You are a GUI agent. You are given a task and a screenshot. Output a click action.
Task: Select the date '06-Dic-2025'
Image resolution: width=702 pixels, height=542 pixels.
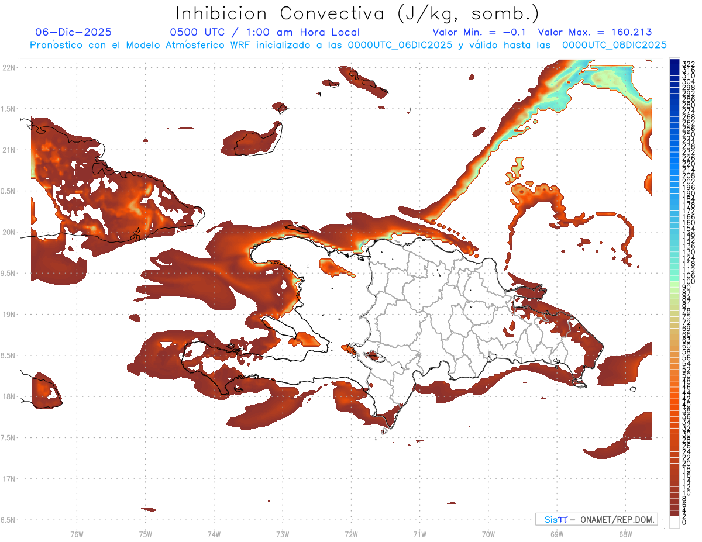pos(73,33)
